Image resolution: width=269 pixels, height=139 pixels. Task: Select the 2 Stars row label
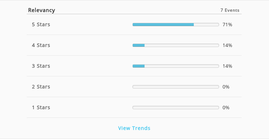click(41, 87)
